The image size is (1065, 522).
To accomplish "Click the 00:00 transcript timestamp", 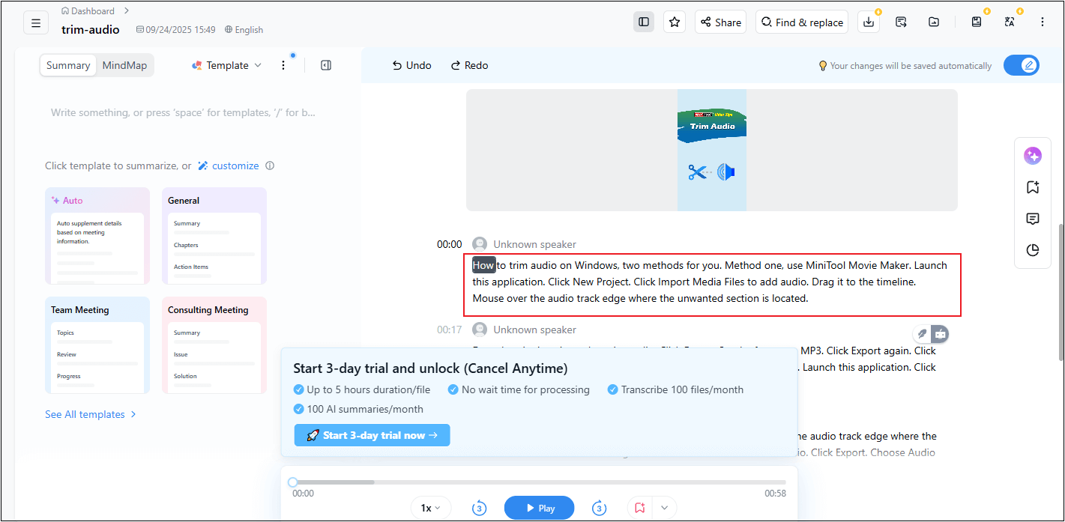I will [450, 244].
